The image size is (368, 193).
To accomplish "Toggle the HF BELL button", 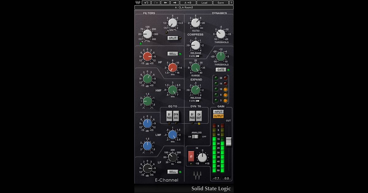I will pos(173,54).
